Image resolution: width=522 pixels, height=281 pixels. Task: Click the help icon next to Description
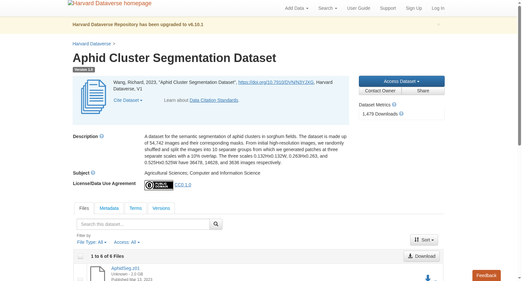(x=102, y=136)
